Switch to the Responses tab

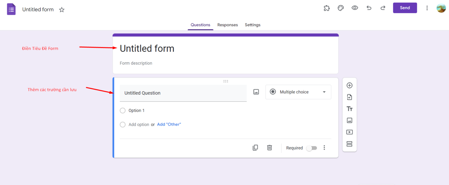coord(227,25)
